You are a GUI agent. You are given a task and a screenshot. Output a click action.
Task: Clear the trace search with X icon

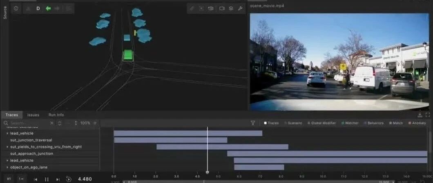[51, 123]
